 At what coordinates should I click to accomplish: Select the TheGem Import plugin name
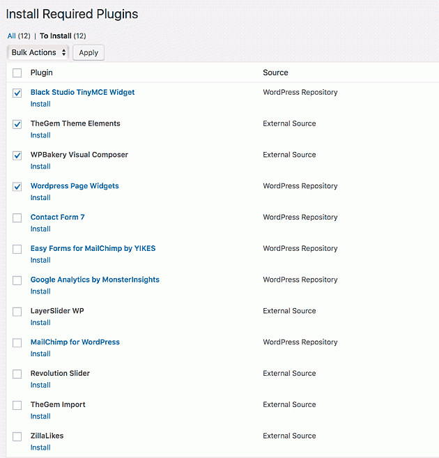[x=58, y=405]
